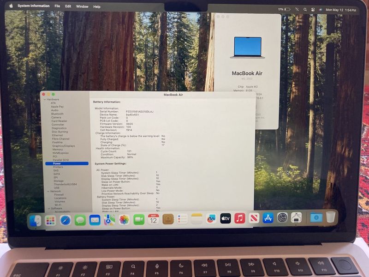Select NVMExpress in the sidebar

(60, 153)
